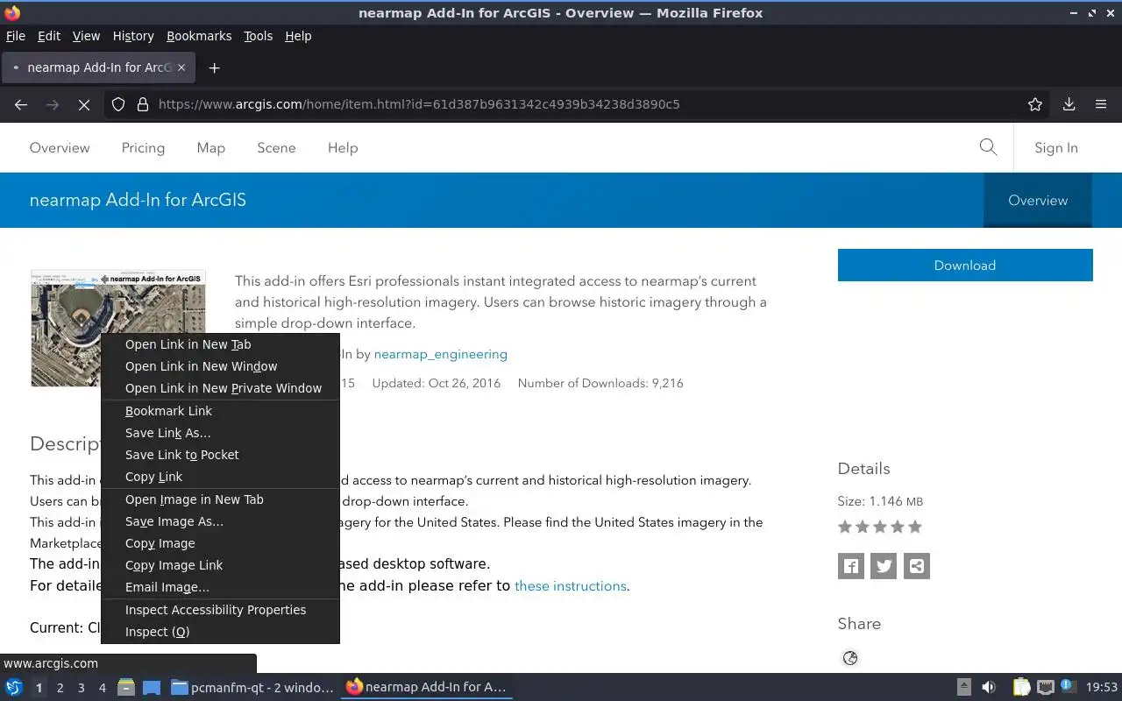This screenshot has height=701, width=1122.
Task: Share the item on Twitter
Action: pyautogui.click(x=884, y=566)
